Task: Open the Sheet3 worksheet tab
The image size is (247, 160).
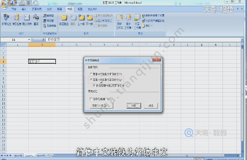Action: 40,156
